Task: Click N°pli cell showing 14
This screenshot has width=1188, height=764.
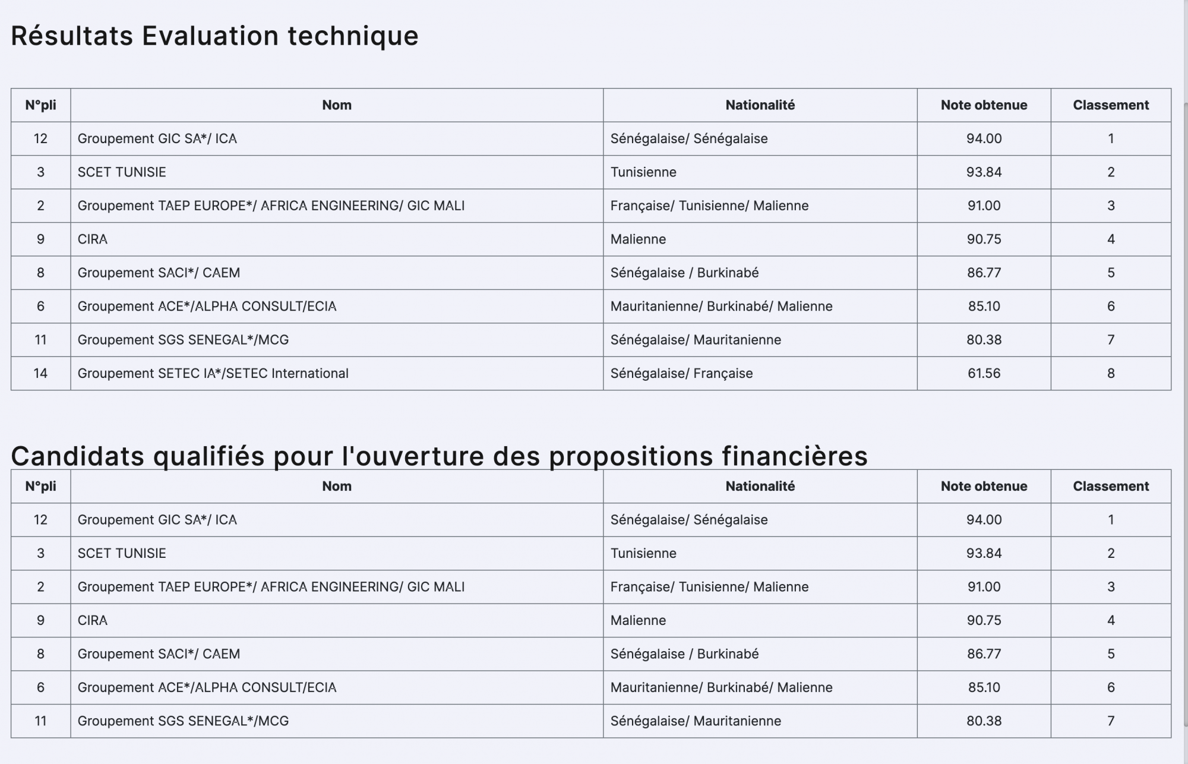Action: tap(40, 373)
